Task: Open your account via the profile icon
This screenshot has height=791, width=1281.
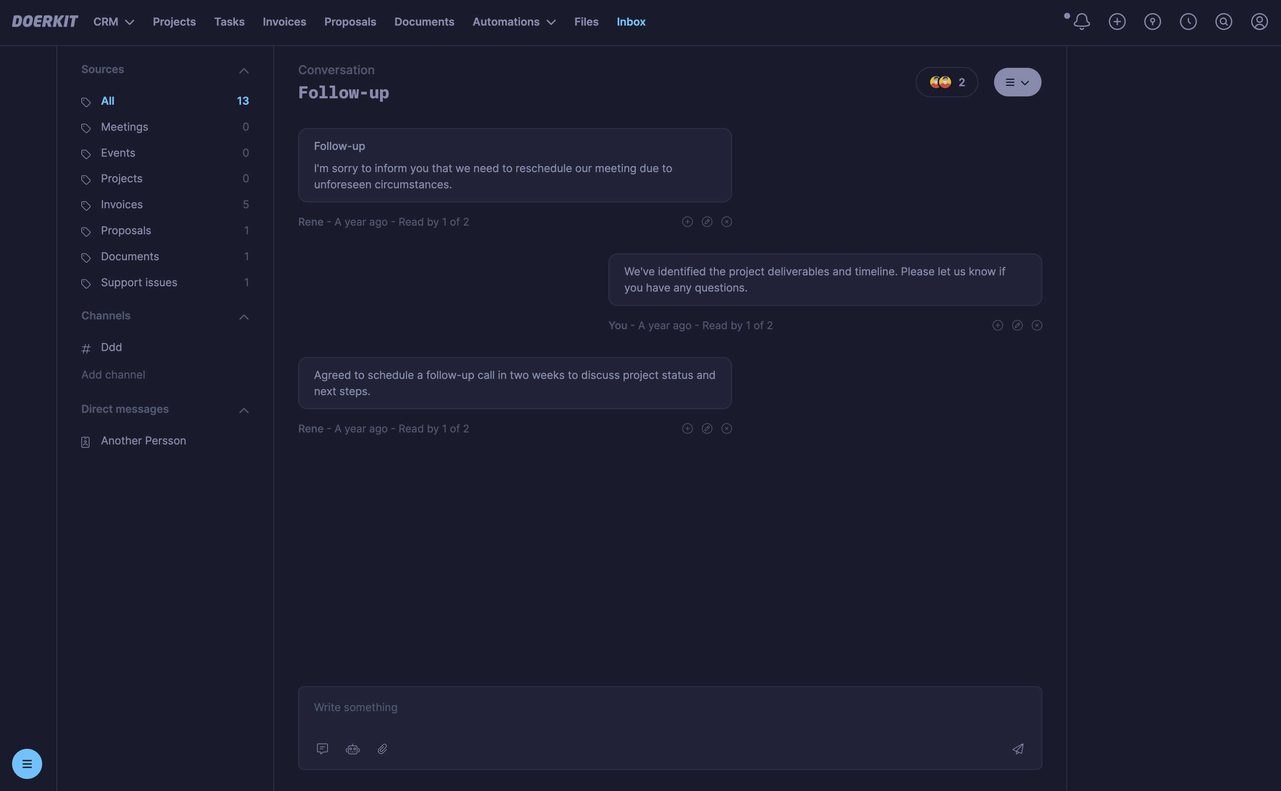Action: [x=1259, y=21]
